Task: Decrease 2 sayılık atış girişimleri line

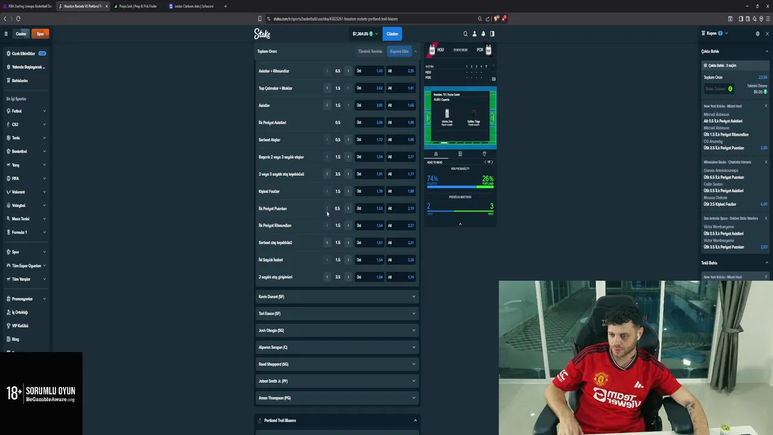Action: [x=327, y=277]
